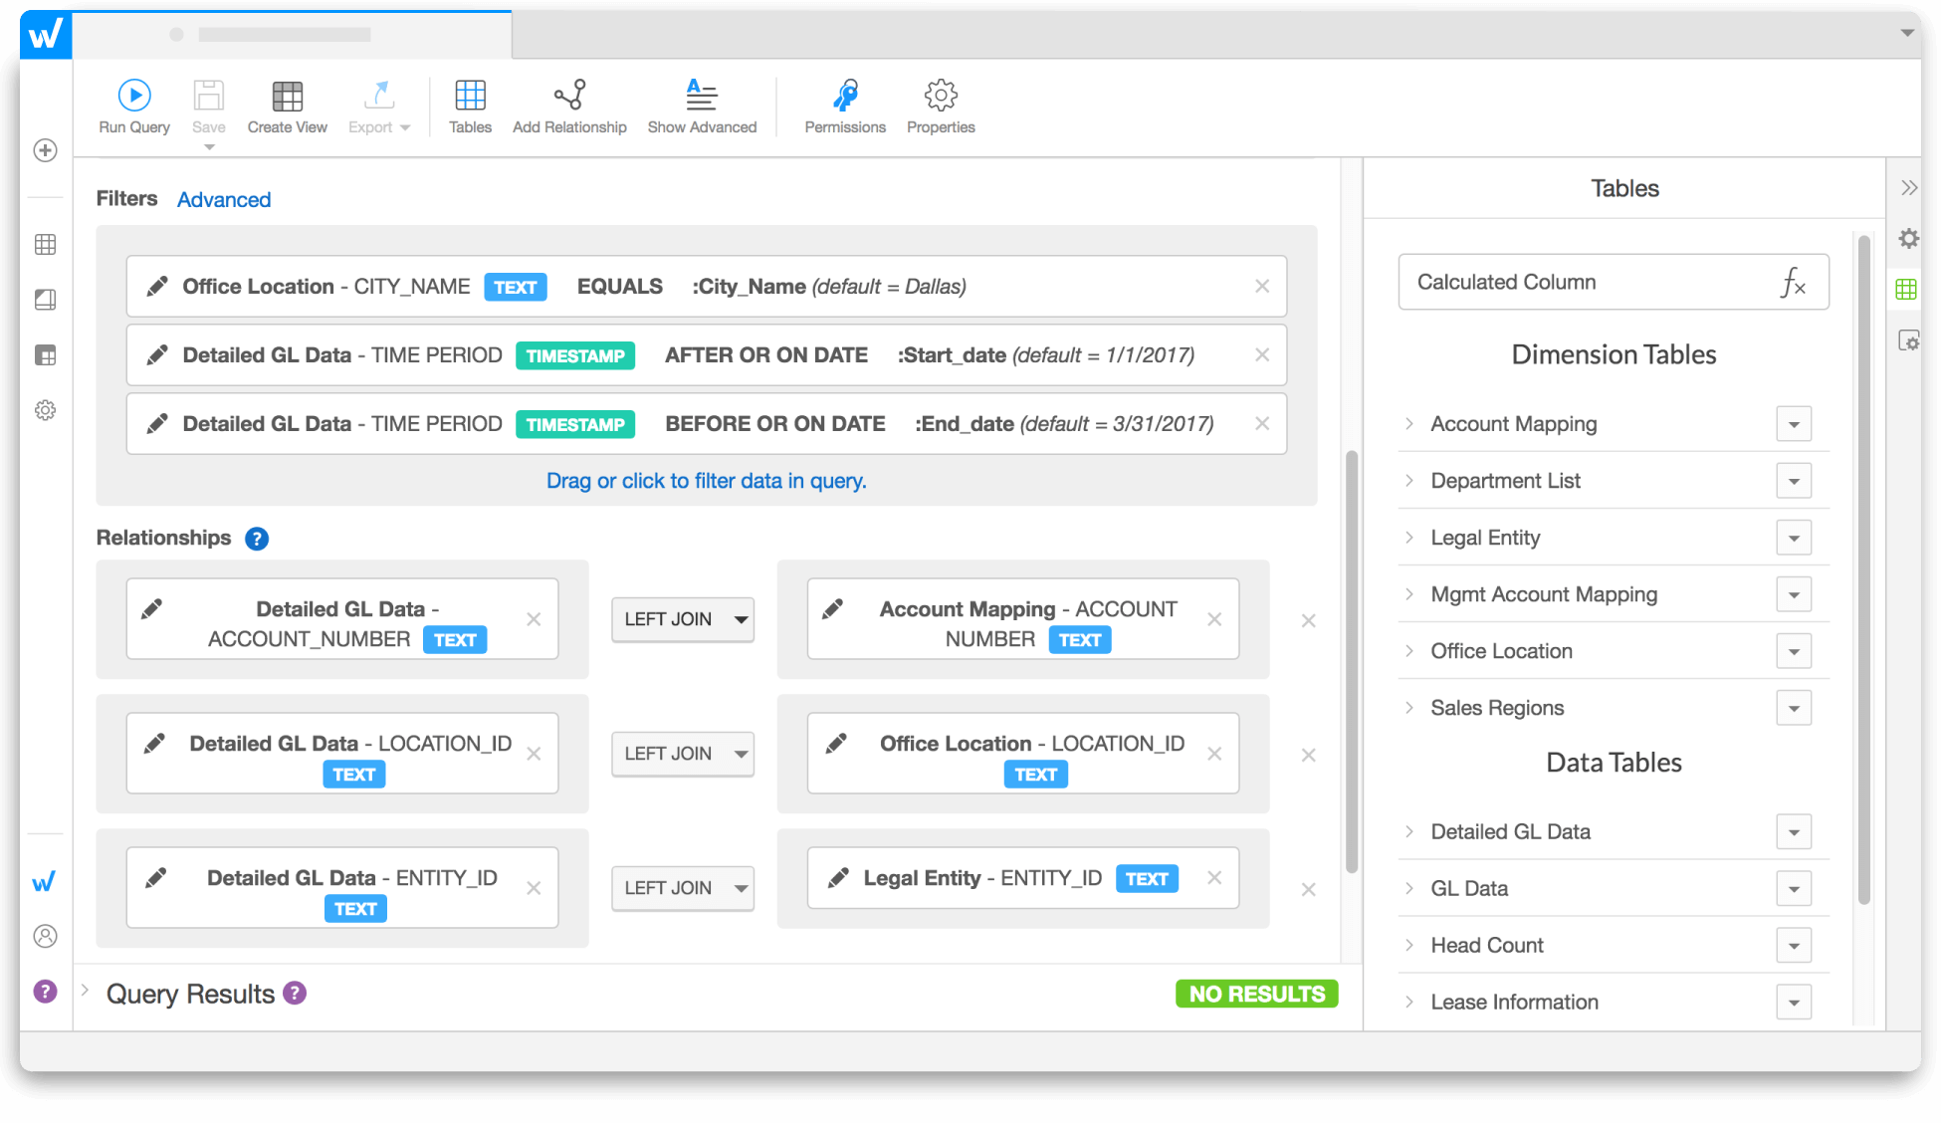Open the Properties icon
The height and width of the screenshot is (1123, 1941).
[x=940, y=96]
